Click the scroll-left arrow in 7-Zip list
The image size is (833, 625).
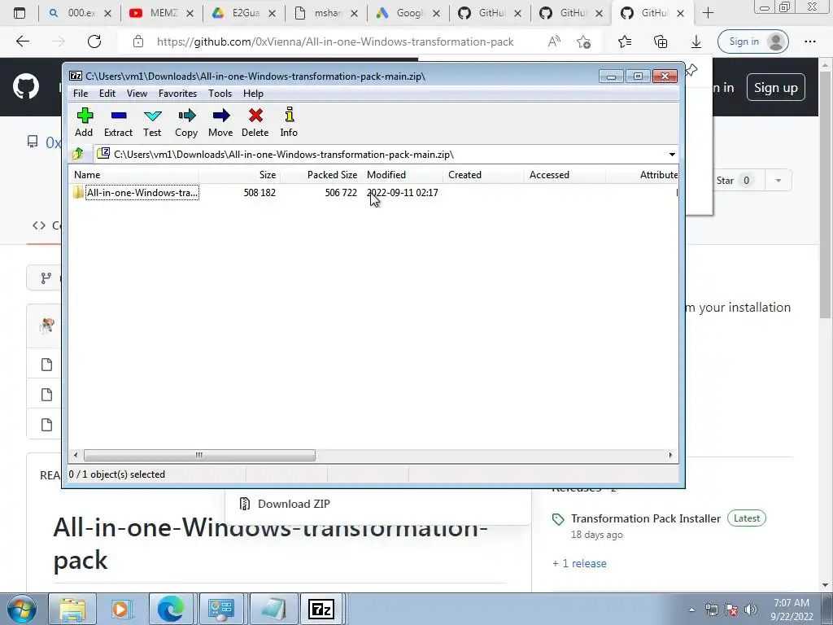tap(76, 456)
